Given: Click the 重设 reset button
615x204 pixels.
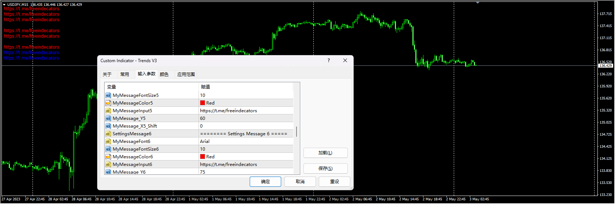Looking at the screenshot, I should [x=334, y=182].
